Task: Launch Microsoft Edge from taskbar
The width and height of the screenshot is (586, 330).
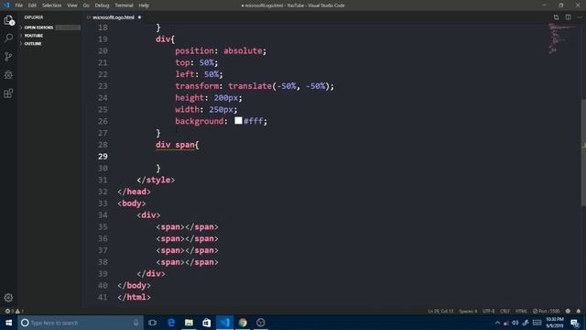Action: click(171, 323)
